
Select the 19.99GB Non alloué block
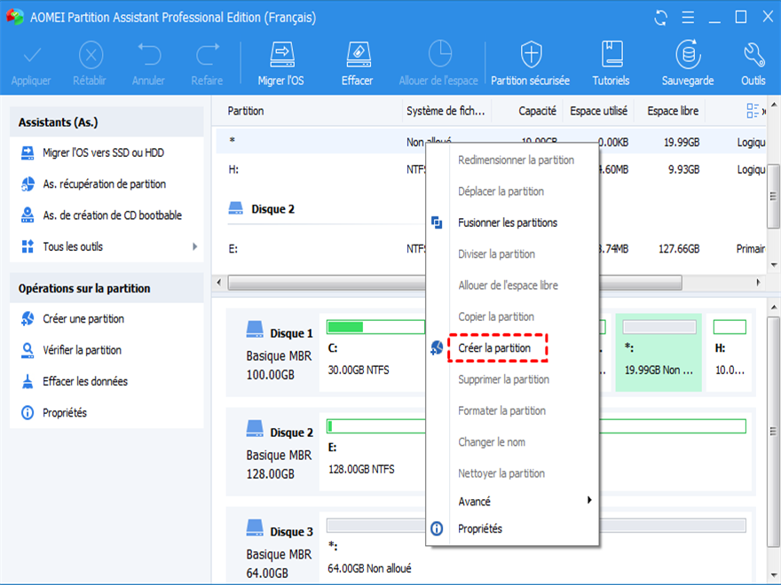pyautogui.click(x=659, y=352)
